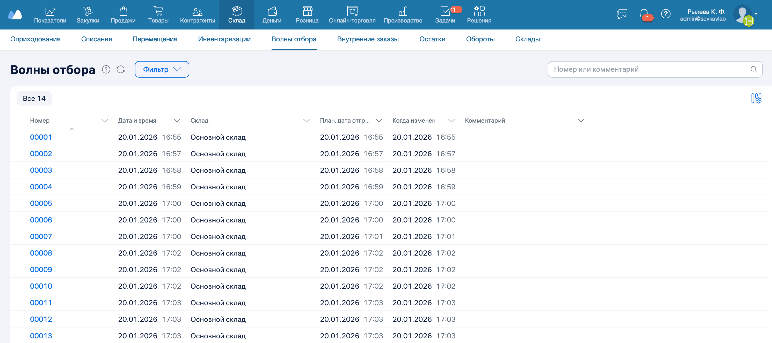Switch to Инвентаризации tab
This screenshot has width=772, height=343.
coord(224,39)
